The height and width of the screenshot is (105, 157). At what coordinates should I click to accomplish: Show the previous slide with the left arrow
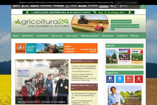(x=20, y=82)
